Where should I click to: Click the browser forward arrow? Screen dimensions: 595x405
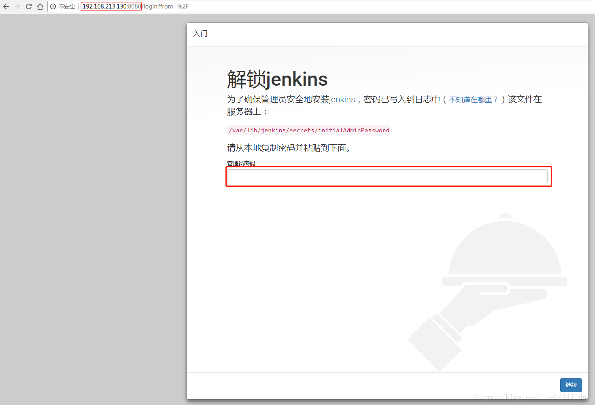pyautogui.click(x=17, y=6)
